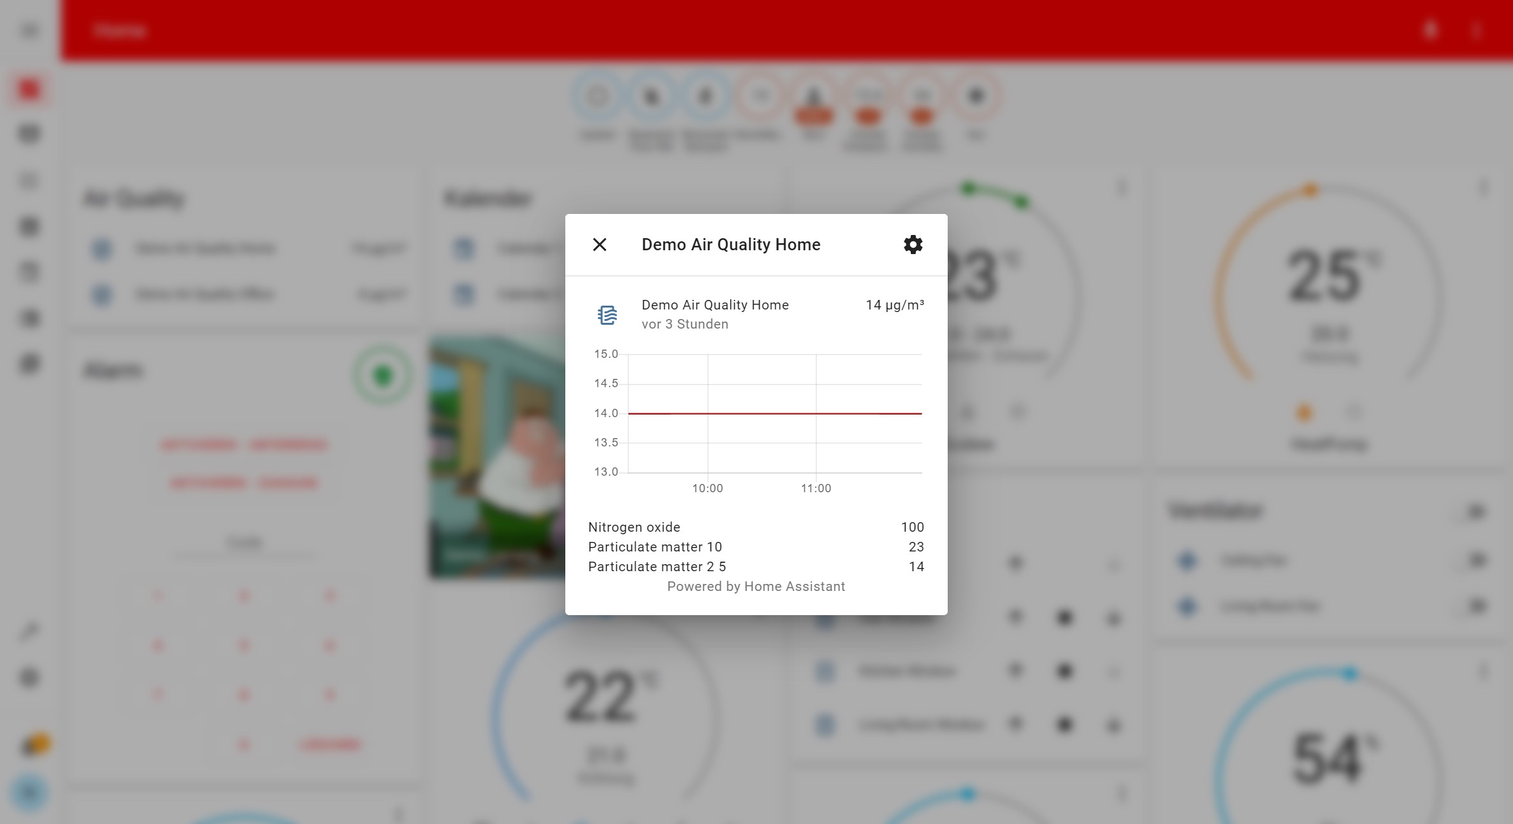Viewport: 1513px width, 824px height.
Task: Close the Demo Air Quality Home dialog
Action: [x=599, y=245]
